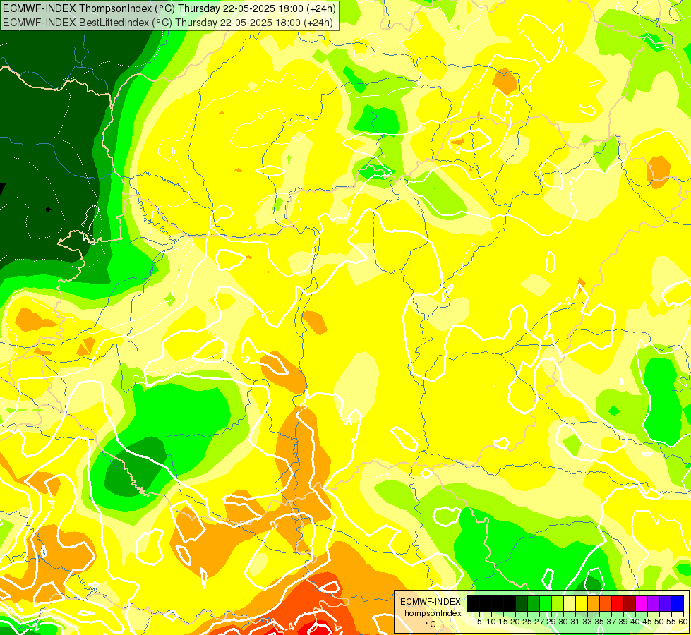The height and width of the screenshot is (635, 691).
Task: Click the legend tick label '5'
Action: click(479, 622)
